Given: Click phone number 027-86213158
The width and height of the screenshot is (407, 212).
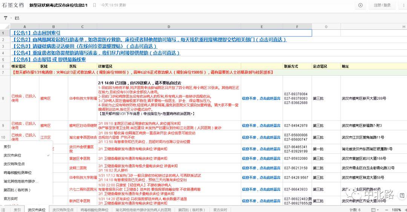Looking at the screenshot, I should point(296,168).
